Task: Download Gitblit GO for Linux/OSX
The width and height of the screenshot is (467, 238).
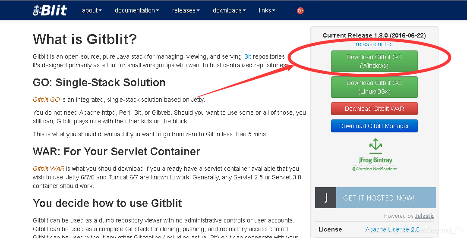Action: click(374, 87)
